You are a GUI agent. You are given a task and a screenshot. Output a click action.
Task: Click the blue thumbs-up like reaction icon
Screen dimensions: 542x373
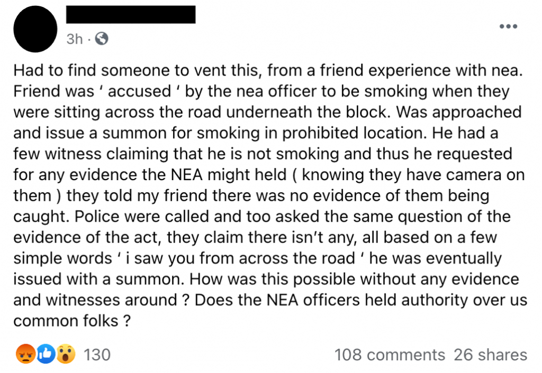coord(46,354)
